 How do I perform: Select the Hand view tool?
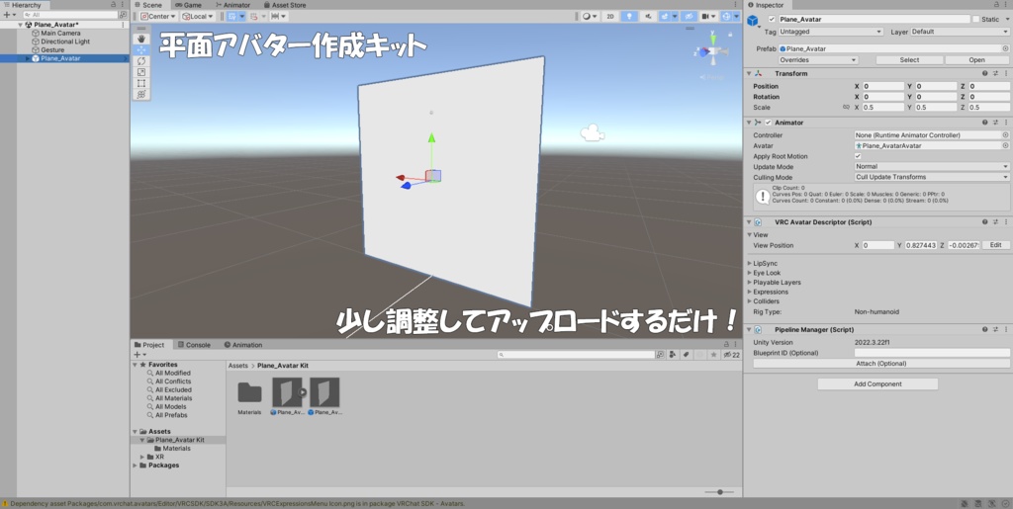140,39
